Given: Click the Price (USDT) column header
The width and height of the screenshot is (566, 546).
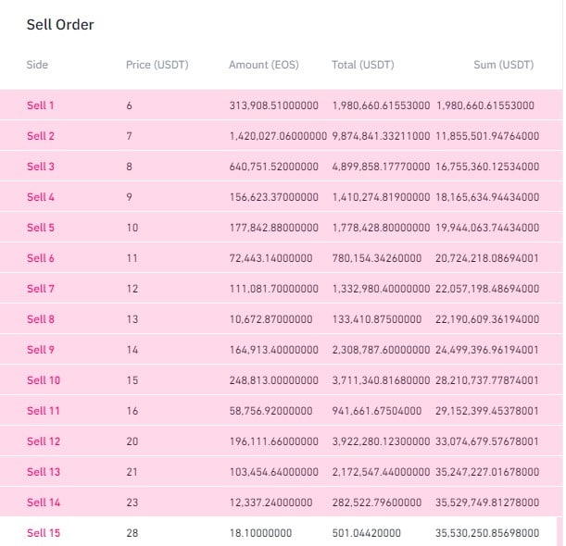Looking at the screenshot, I should 157,65.
